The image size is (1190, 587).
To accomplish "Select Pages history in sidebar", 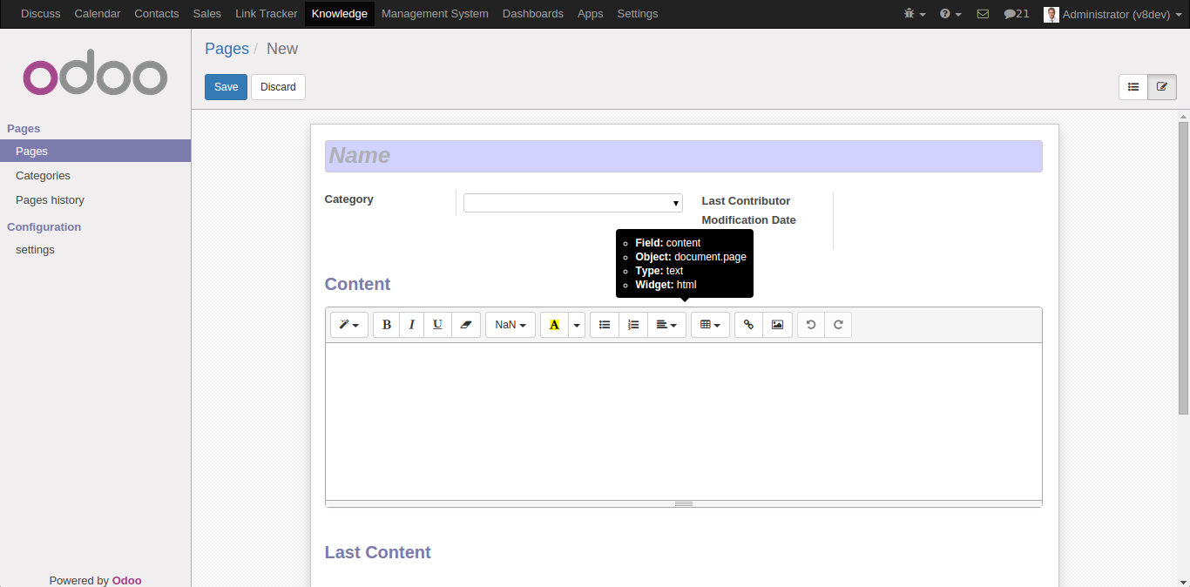I will coord(50,200).
